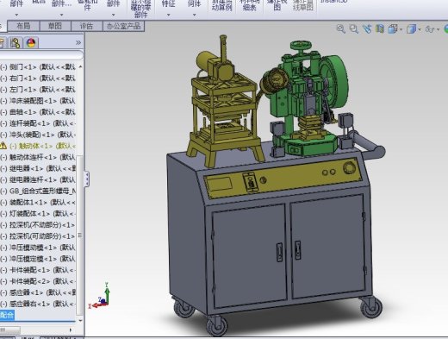
Task: Click the 新建运动算例 ribbon button
Action: pyautogui.click(x=221, y=5)
